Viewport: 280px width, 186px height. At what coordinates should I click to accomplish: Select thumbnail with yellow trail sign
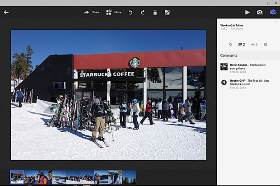115,177
